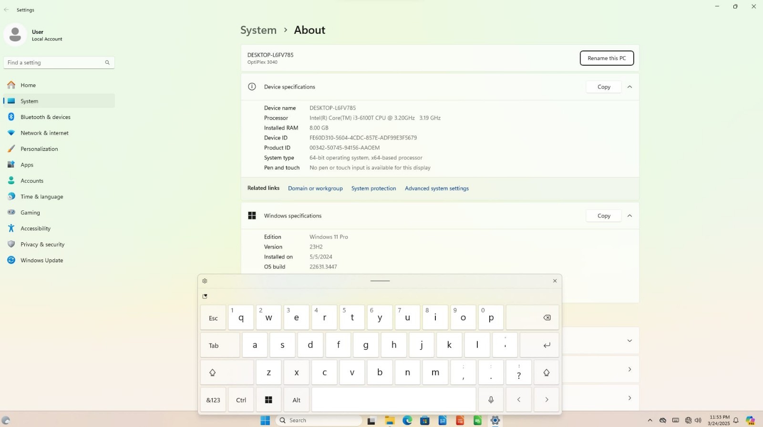Click the Product ID value 00342-50745-94156-AAOEM
The width and height of the screenshot is (763, 427).
(344, 148)
